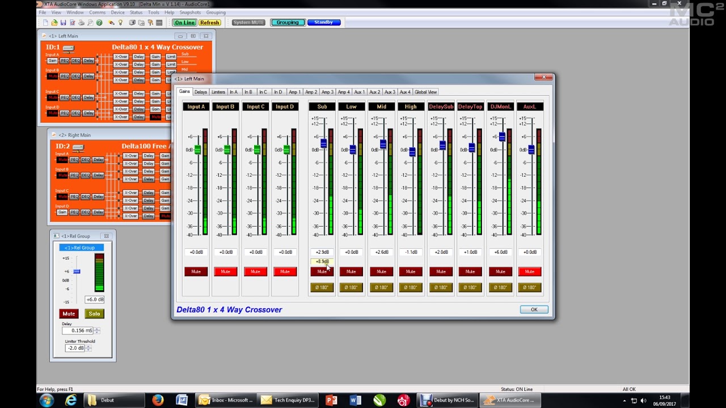726x408 pixels.
Task: Click the Rel Group +6.0 dB gain field
Action: point(95,300)
